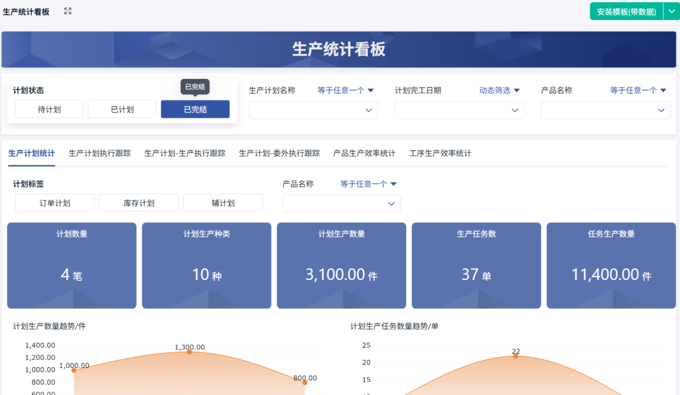The height and width of the screenshot is (395, 680).
Task: Click the 生产统计看板 banner title
Action: [x=339, y=49]
